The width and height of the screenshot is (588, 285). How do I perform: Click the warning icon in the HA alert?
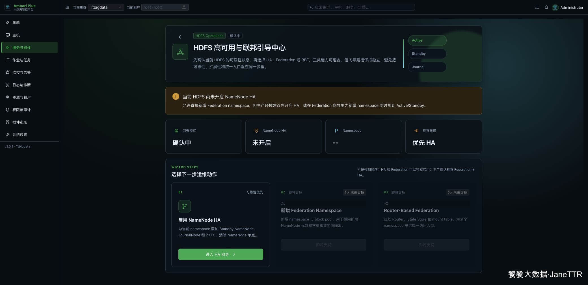tap(176, 96)
